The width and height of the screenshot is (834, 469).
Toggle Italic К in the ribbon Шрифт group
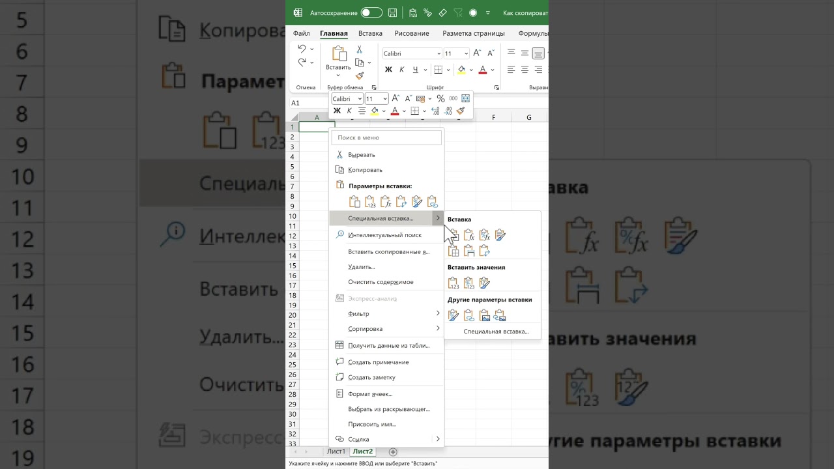[401, 70]
